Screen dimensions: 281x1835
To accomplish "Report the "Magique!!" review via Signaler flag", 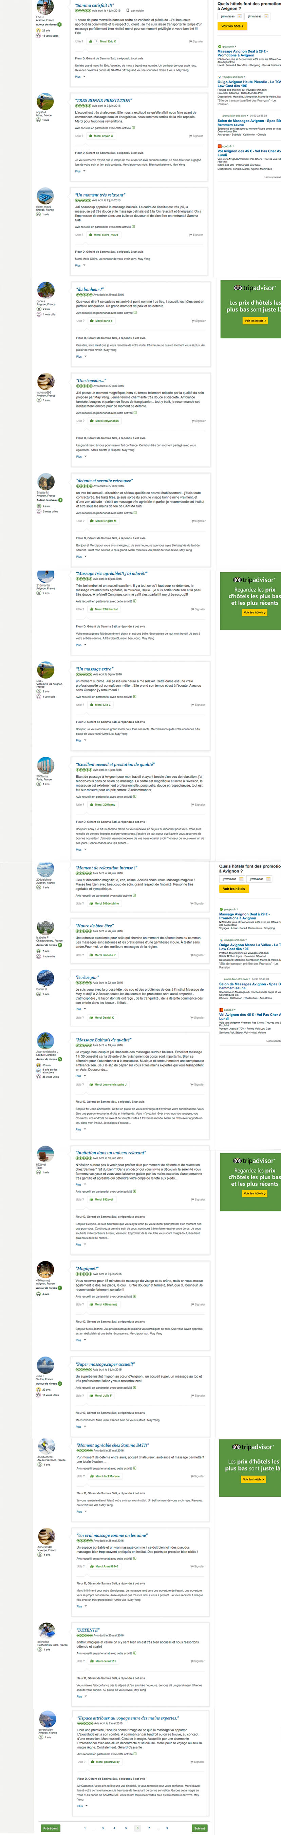I will [x=199, y=1304].
